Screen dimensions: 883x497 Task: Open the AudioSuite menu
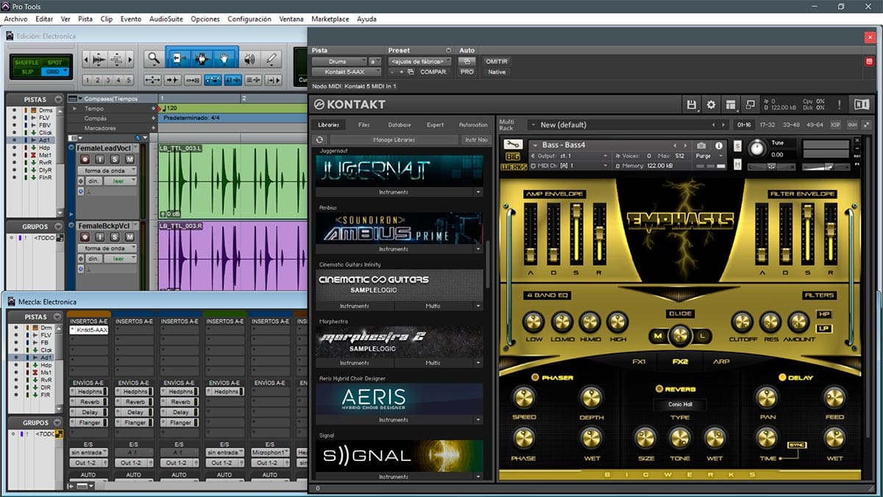[166, 19]
